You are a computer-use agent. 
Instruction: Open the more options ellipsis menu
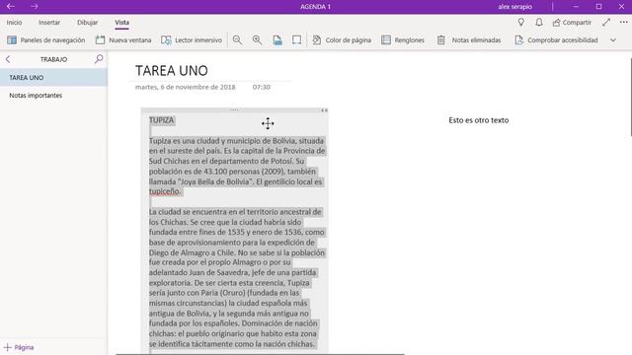tap(623, 23)
